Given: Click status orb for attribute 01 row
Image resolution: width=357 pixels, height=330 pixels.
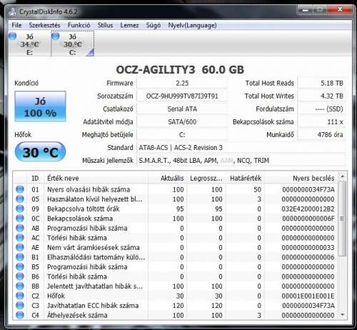Looking at the screenshot, I should pos(20,189).
